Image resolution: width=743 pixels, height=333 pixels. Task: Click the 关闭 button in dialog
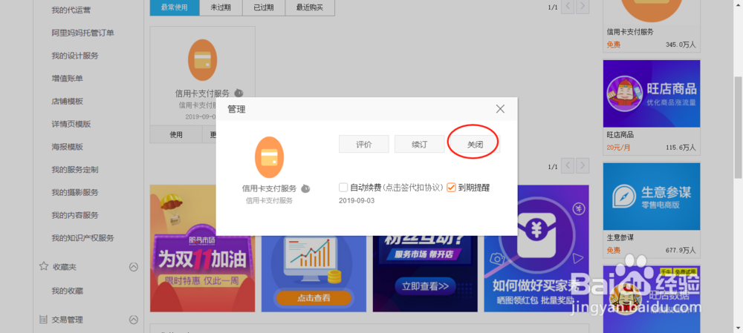click(x=475, y=145)
